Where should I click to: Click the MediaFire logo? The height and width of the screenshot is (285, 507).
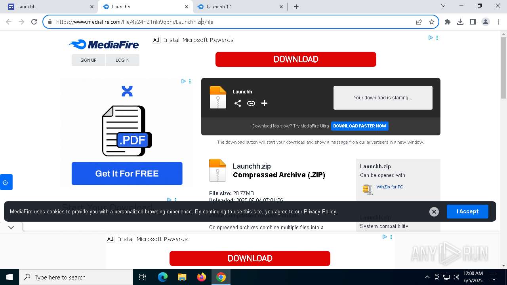[x=104, y=44]
